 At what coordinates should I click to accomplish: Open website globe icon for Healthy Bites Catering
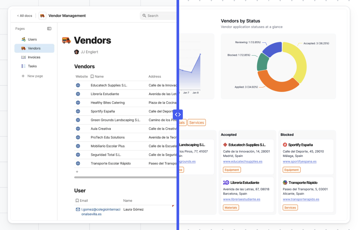(x=78, y=103)
